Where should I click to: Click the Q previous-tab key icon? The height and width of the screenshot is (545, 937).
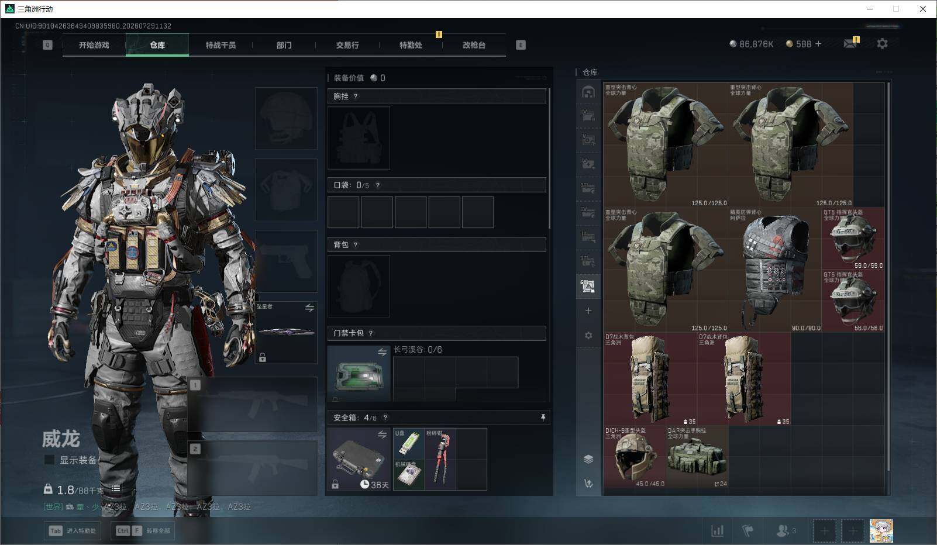tap(48, 45)
